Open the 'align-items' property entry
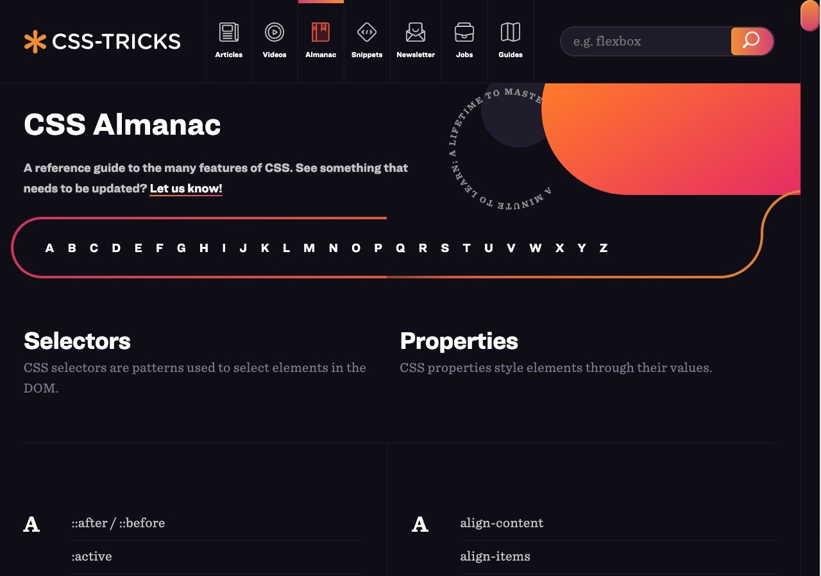The height and width of the screenshot is (576, 821). coord(495,557)
